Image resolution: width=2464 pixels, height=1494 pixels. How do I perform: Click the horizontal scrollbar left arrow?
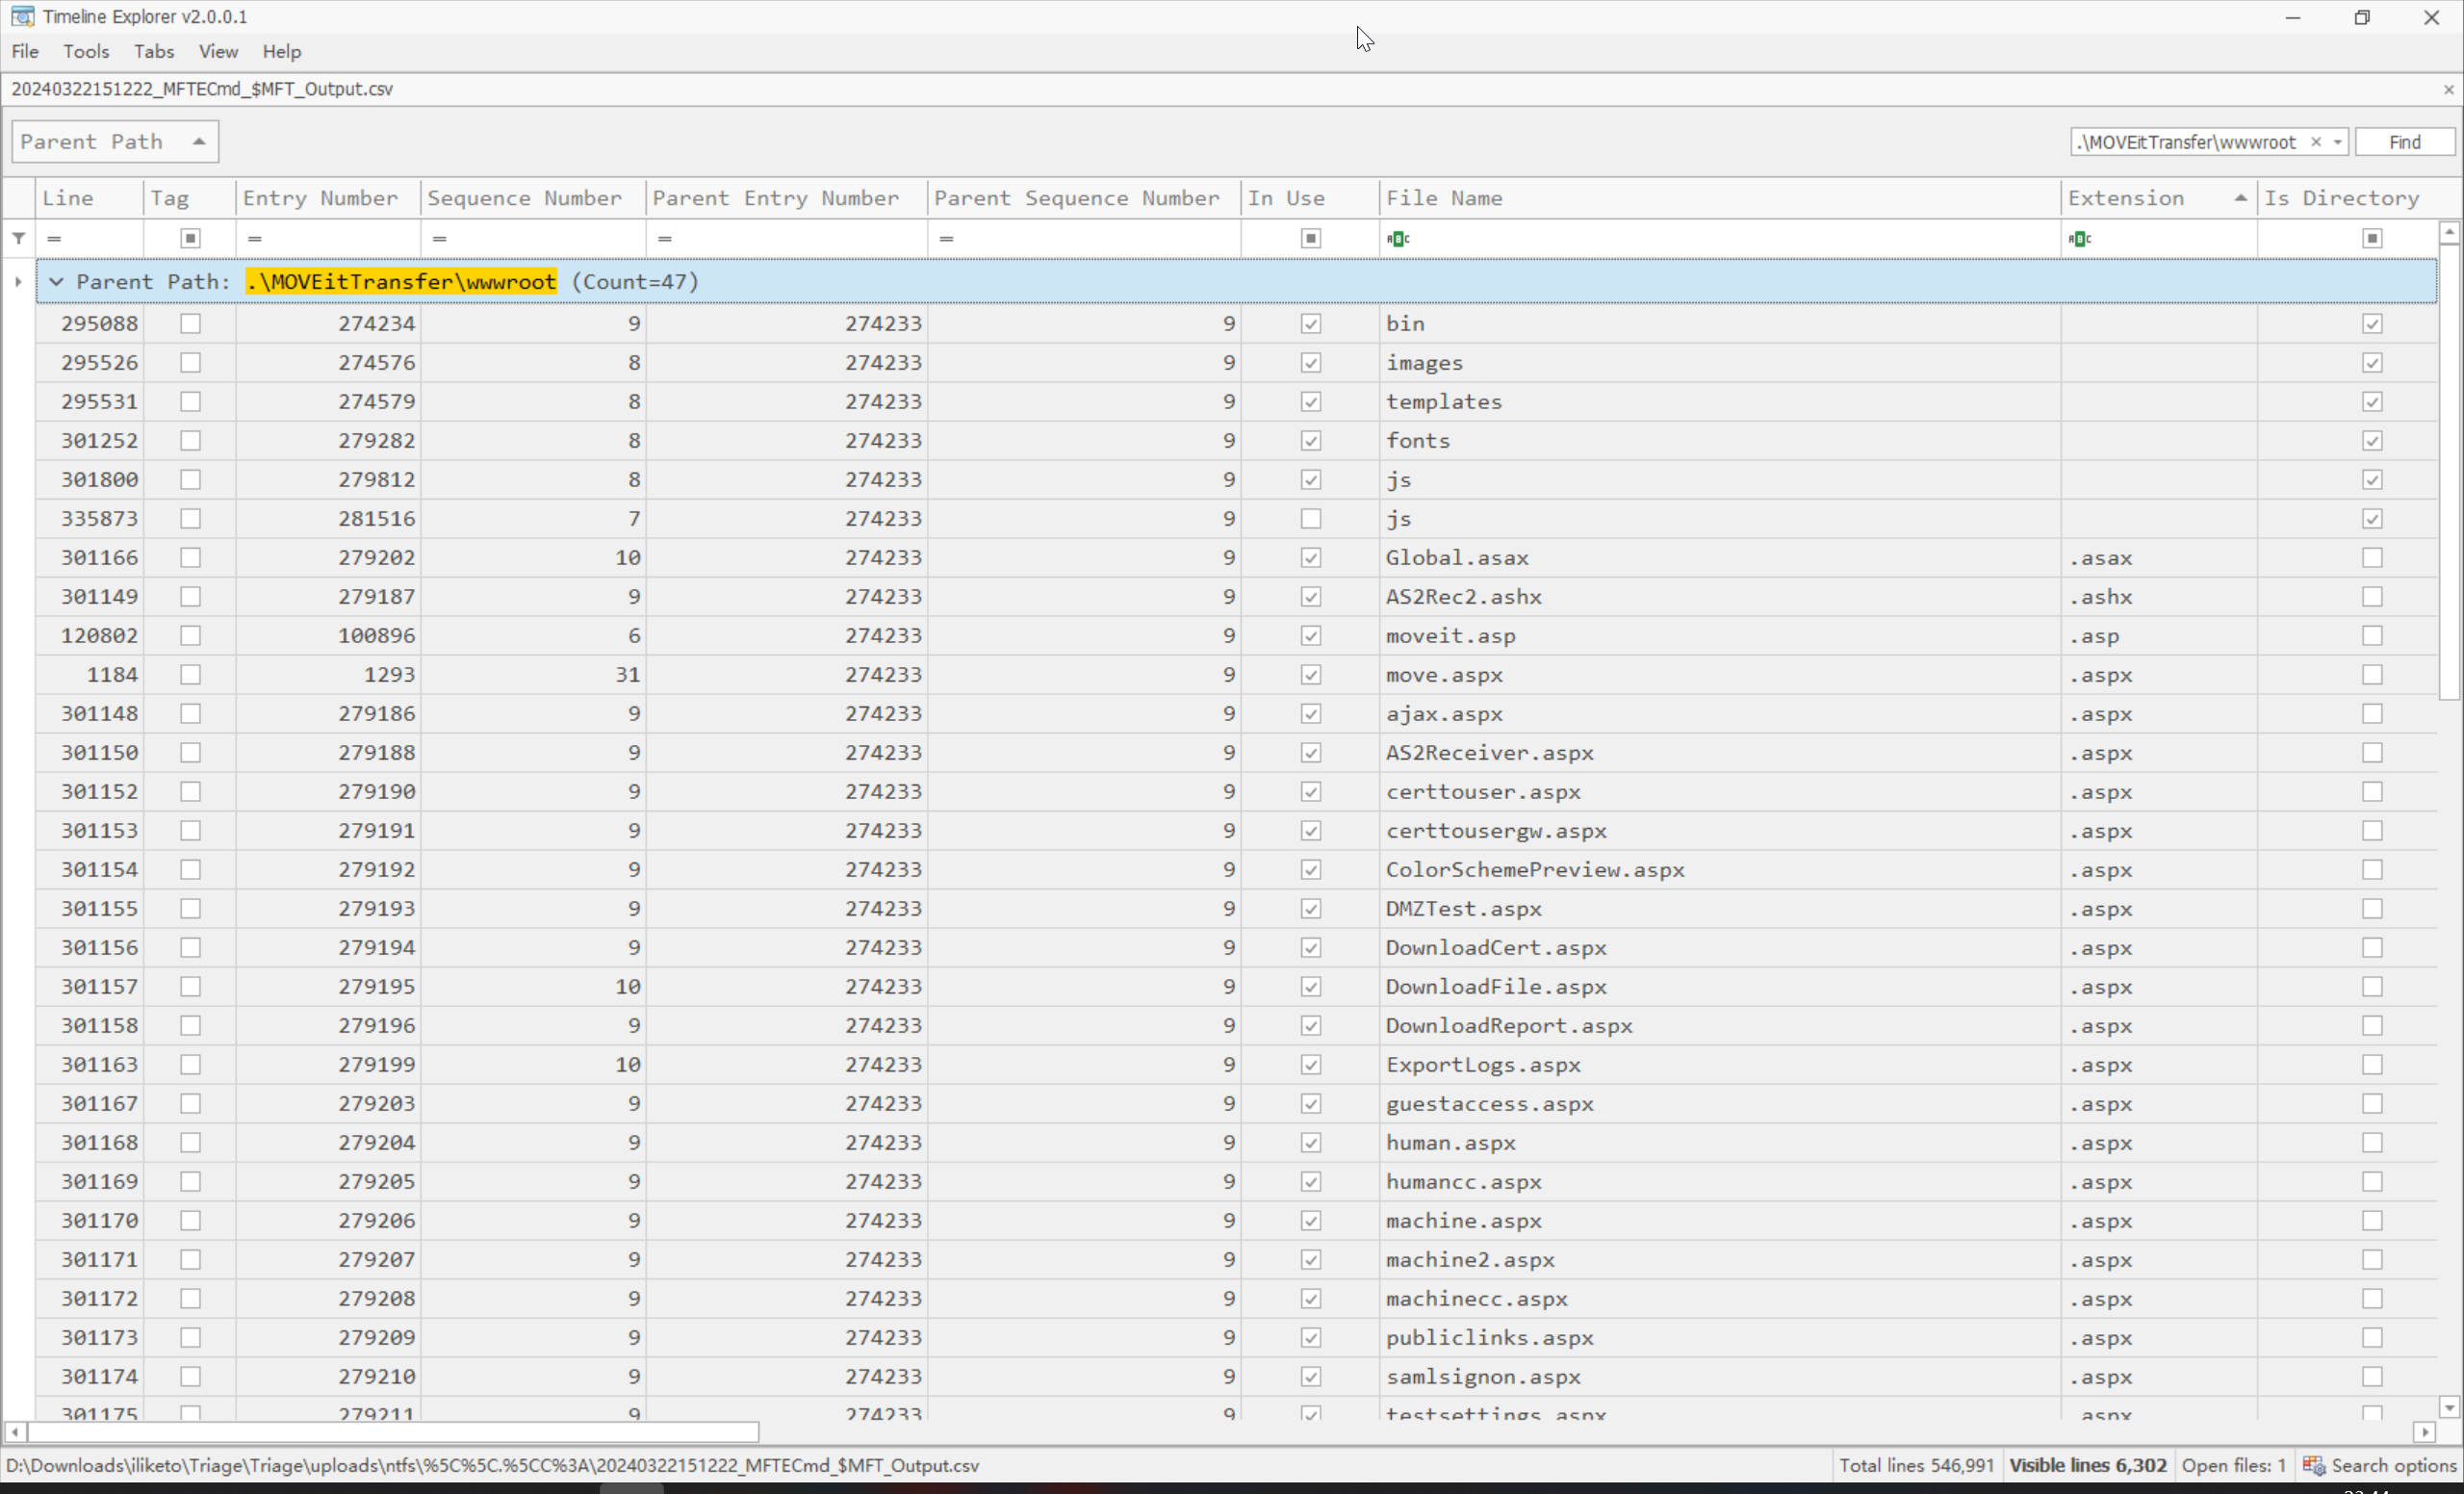(14, 1432)
